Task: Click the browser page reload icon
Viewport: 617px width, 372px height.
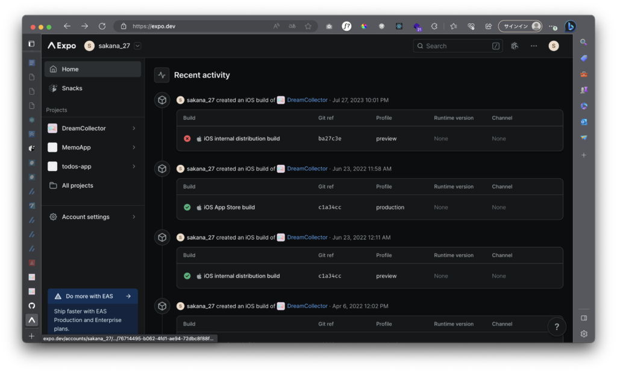Action: pyautogui.click(x=102, y=26)
